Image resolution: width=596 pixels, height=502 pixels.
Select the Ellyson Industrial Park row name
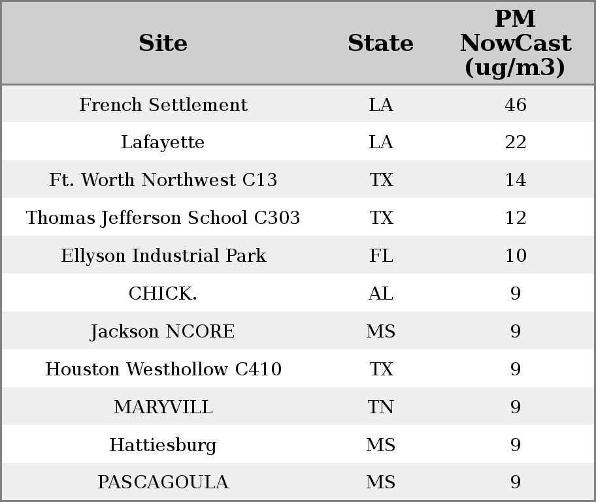click(163, 256)
